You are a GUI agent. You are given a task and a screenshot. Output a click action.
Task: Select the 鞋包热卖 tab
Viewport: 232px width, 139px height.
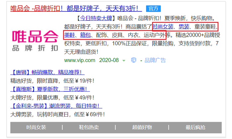89,127
